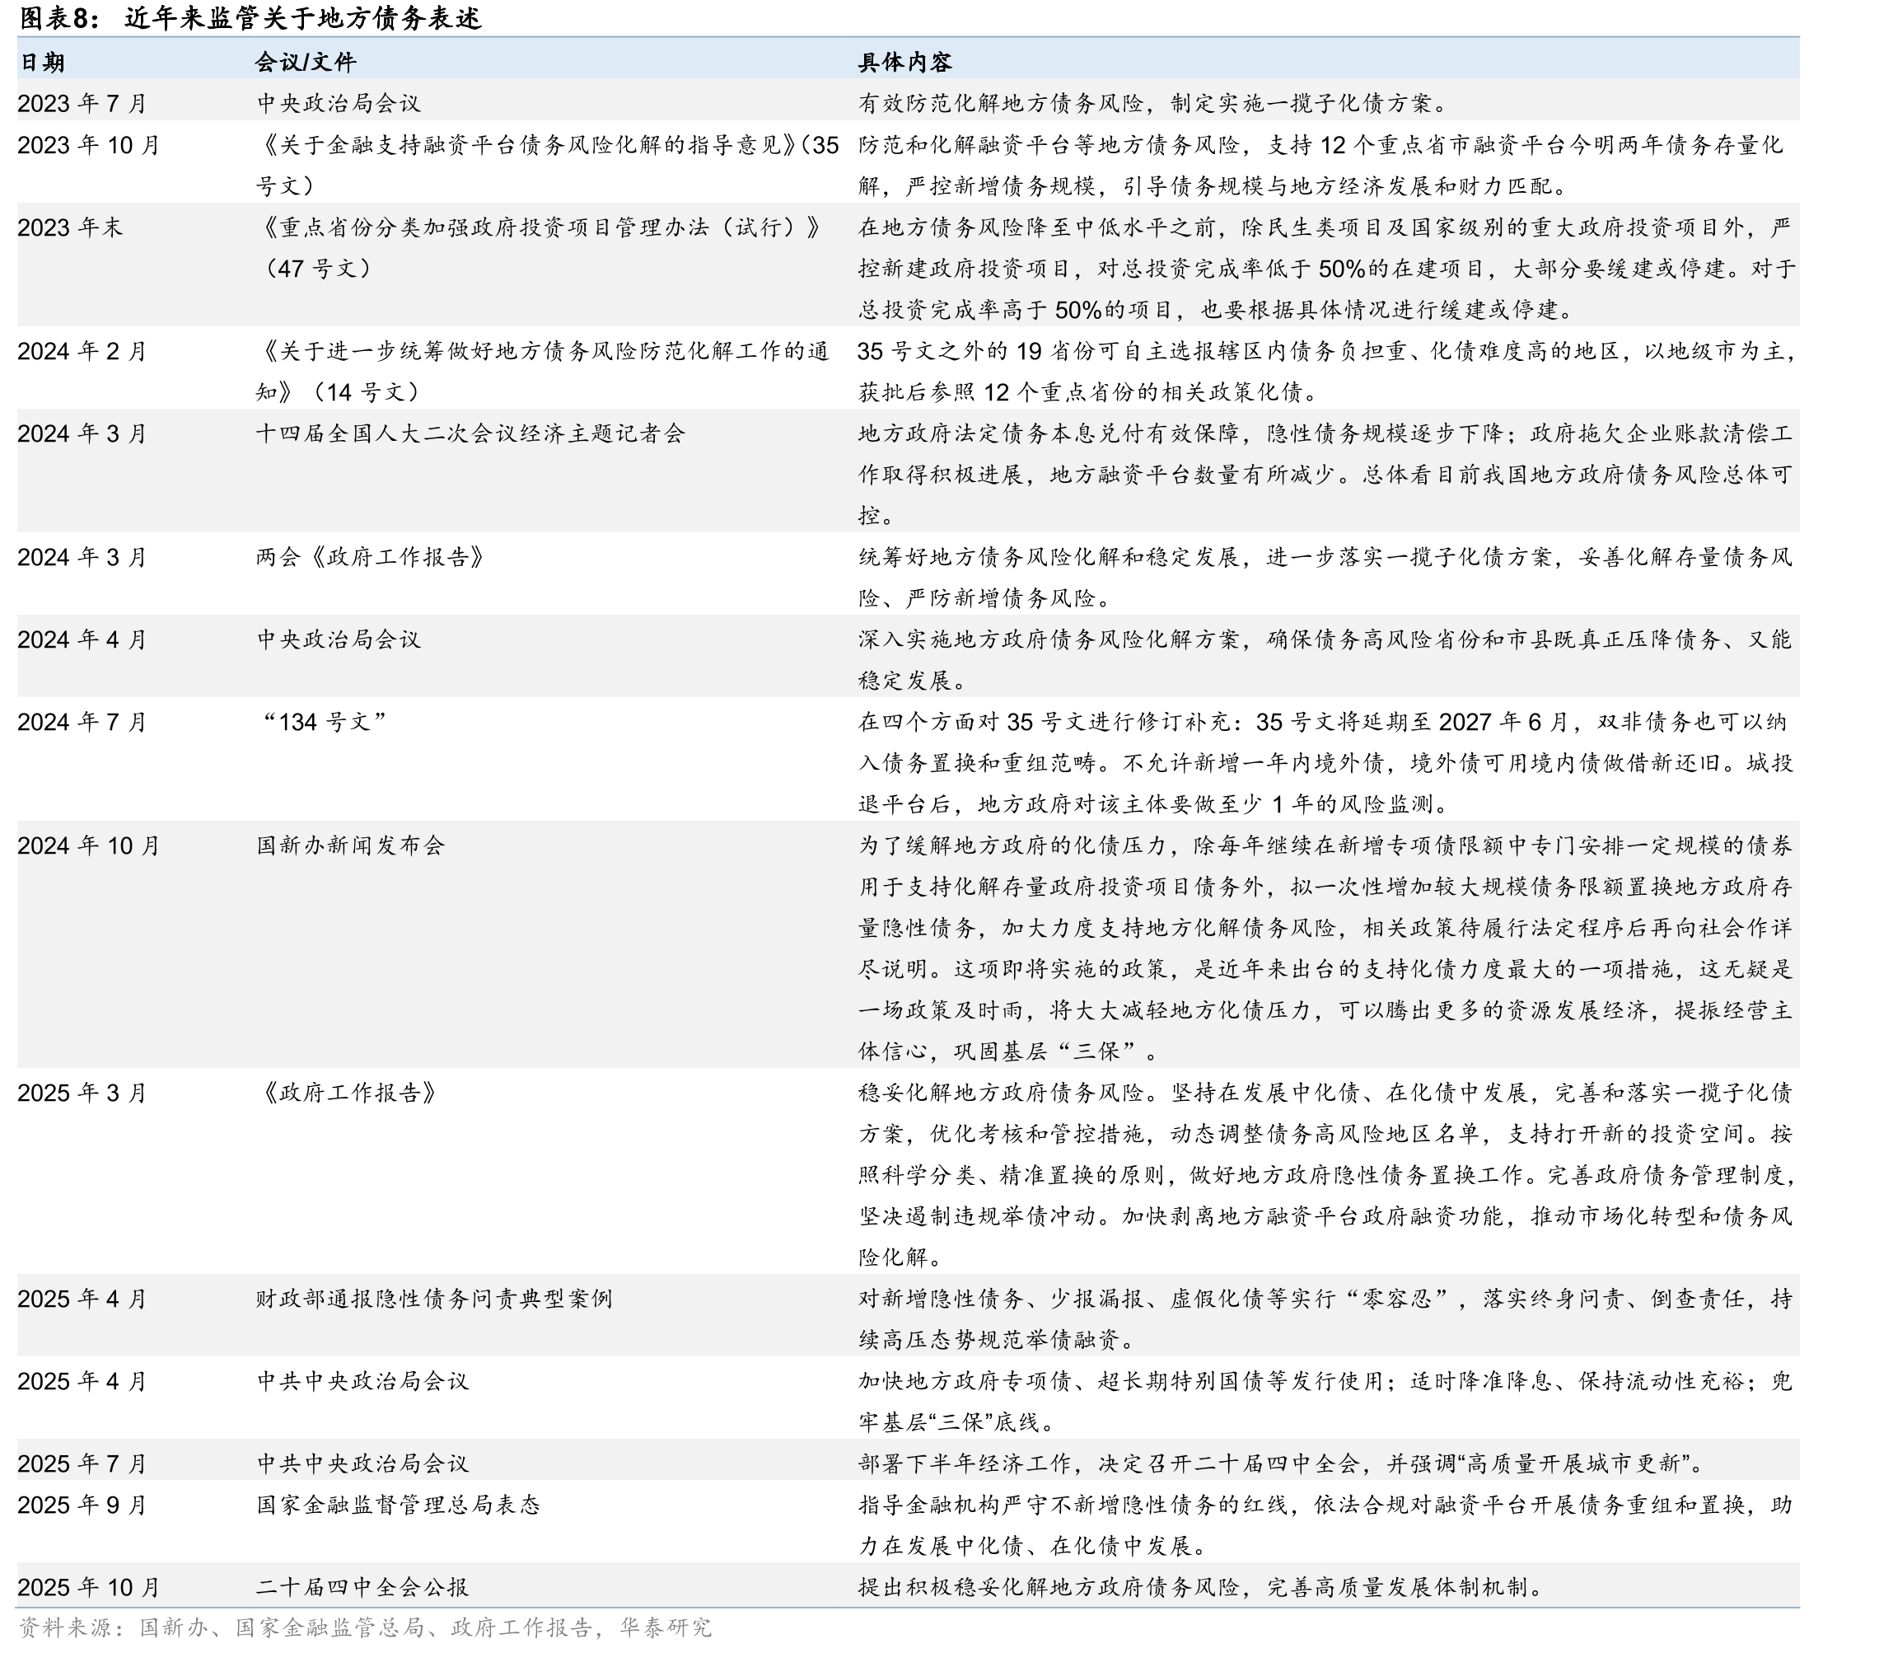This screenshot has width=1893, height=1653.
Task: Click 财政部通报隐性债务问责典型案例 cell
Action: [434, 1299]
